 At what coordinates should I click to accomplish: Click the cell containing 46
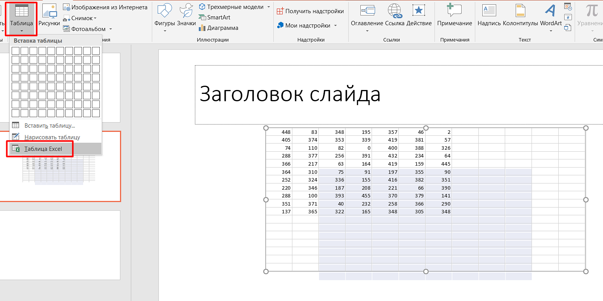(412, 132)
